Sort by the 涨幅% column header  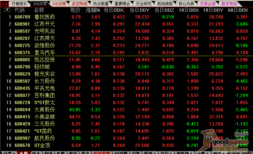[93, 10]
